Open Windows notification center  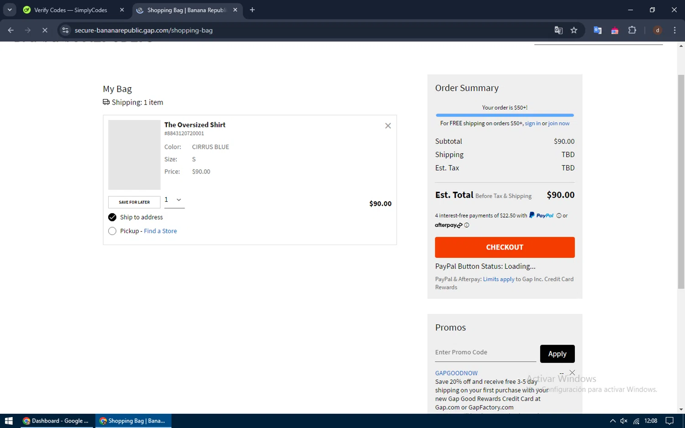point(669,421)
